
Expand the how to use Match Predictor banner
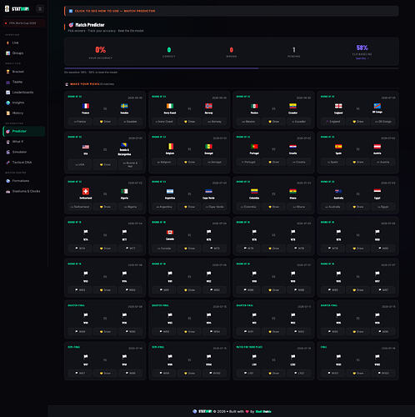[232, 11]
